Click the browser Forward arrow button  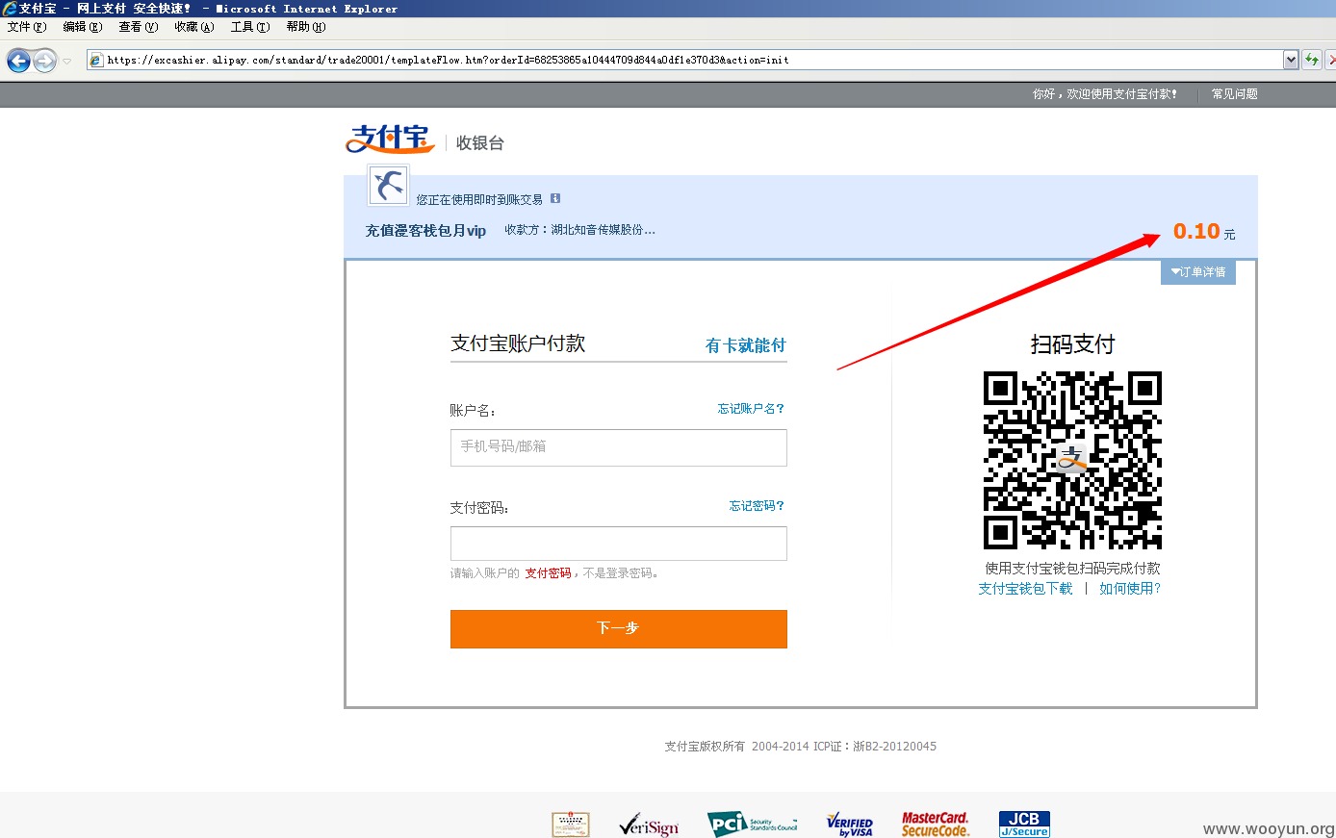click(x=44, y=61)
